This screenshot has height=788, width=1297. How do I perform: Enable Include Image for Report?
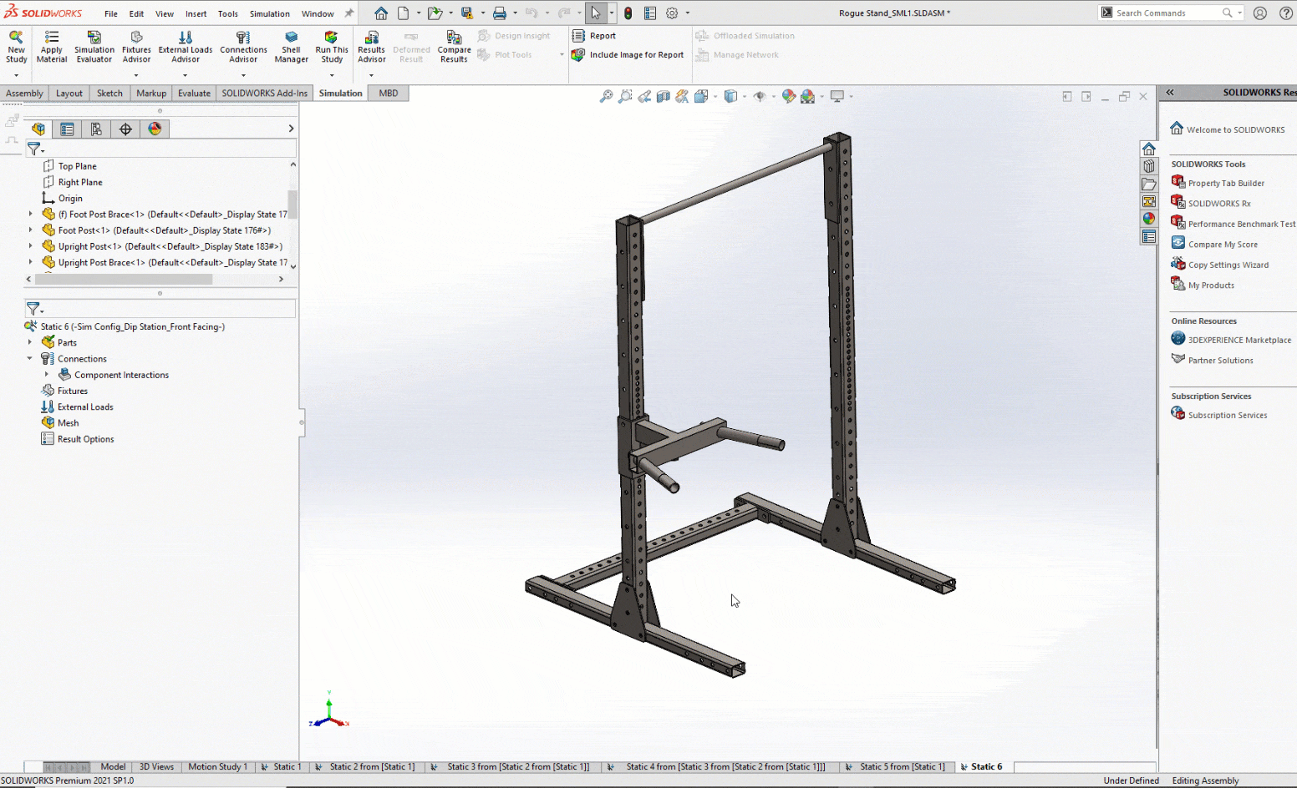point(629,54)
